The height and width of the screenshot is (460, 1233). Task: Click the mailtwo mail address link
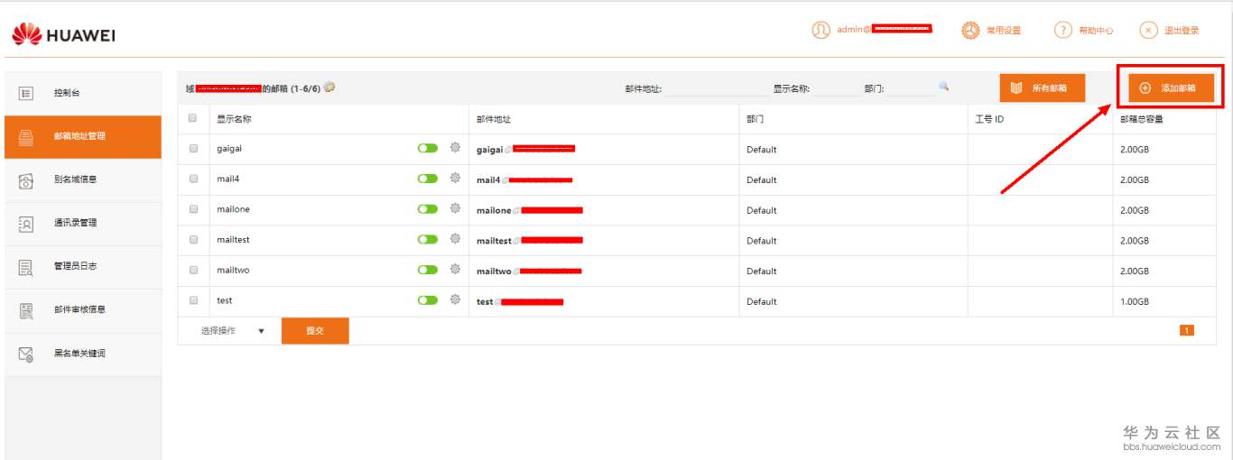click(x=529, y=271)
